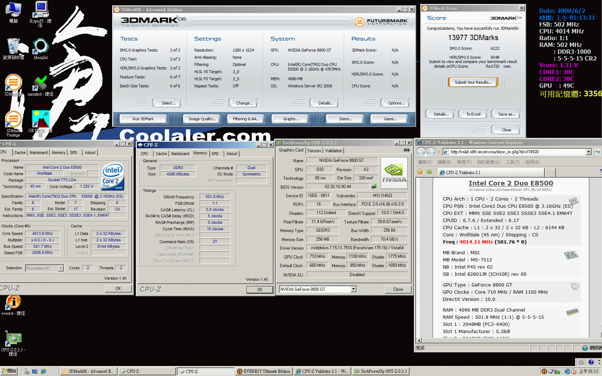Open the IE recent pages dropdown arrow

(x=439, y=152)
